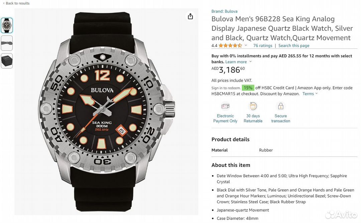Open the Secure transaction text link

click(280, 118)
